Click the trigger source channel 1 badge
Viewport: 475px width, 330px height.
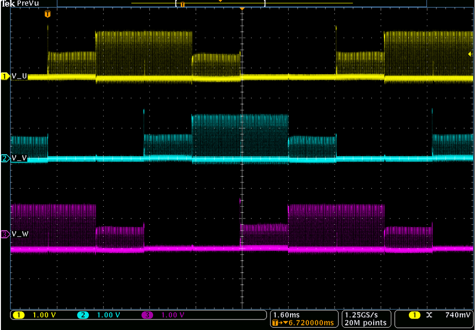point(415,315)
